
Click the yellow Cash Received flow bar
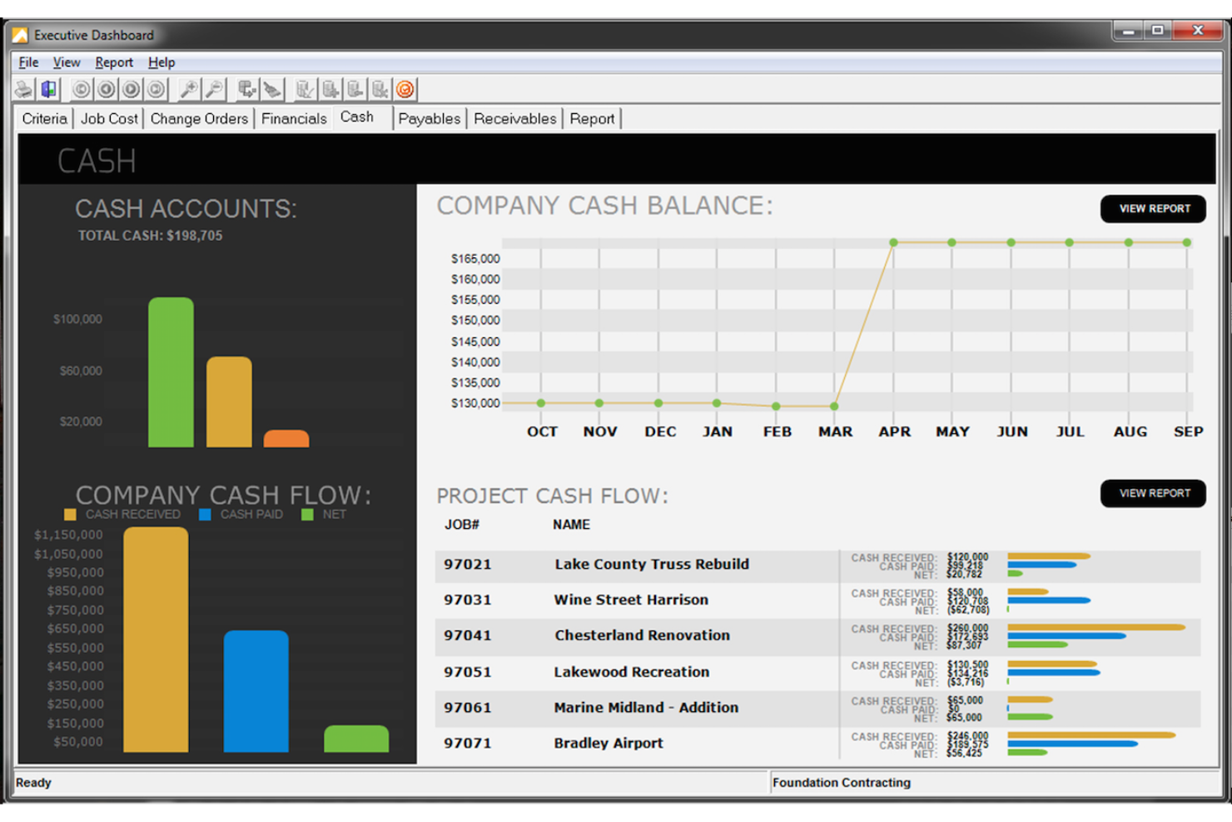coord(156,640)
